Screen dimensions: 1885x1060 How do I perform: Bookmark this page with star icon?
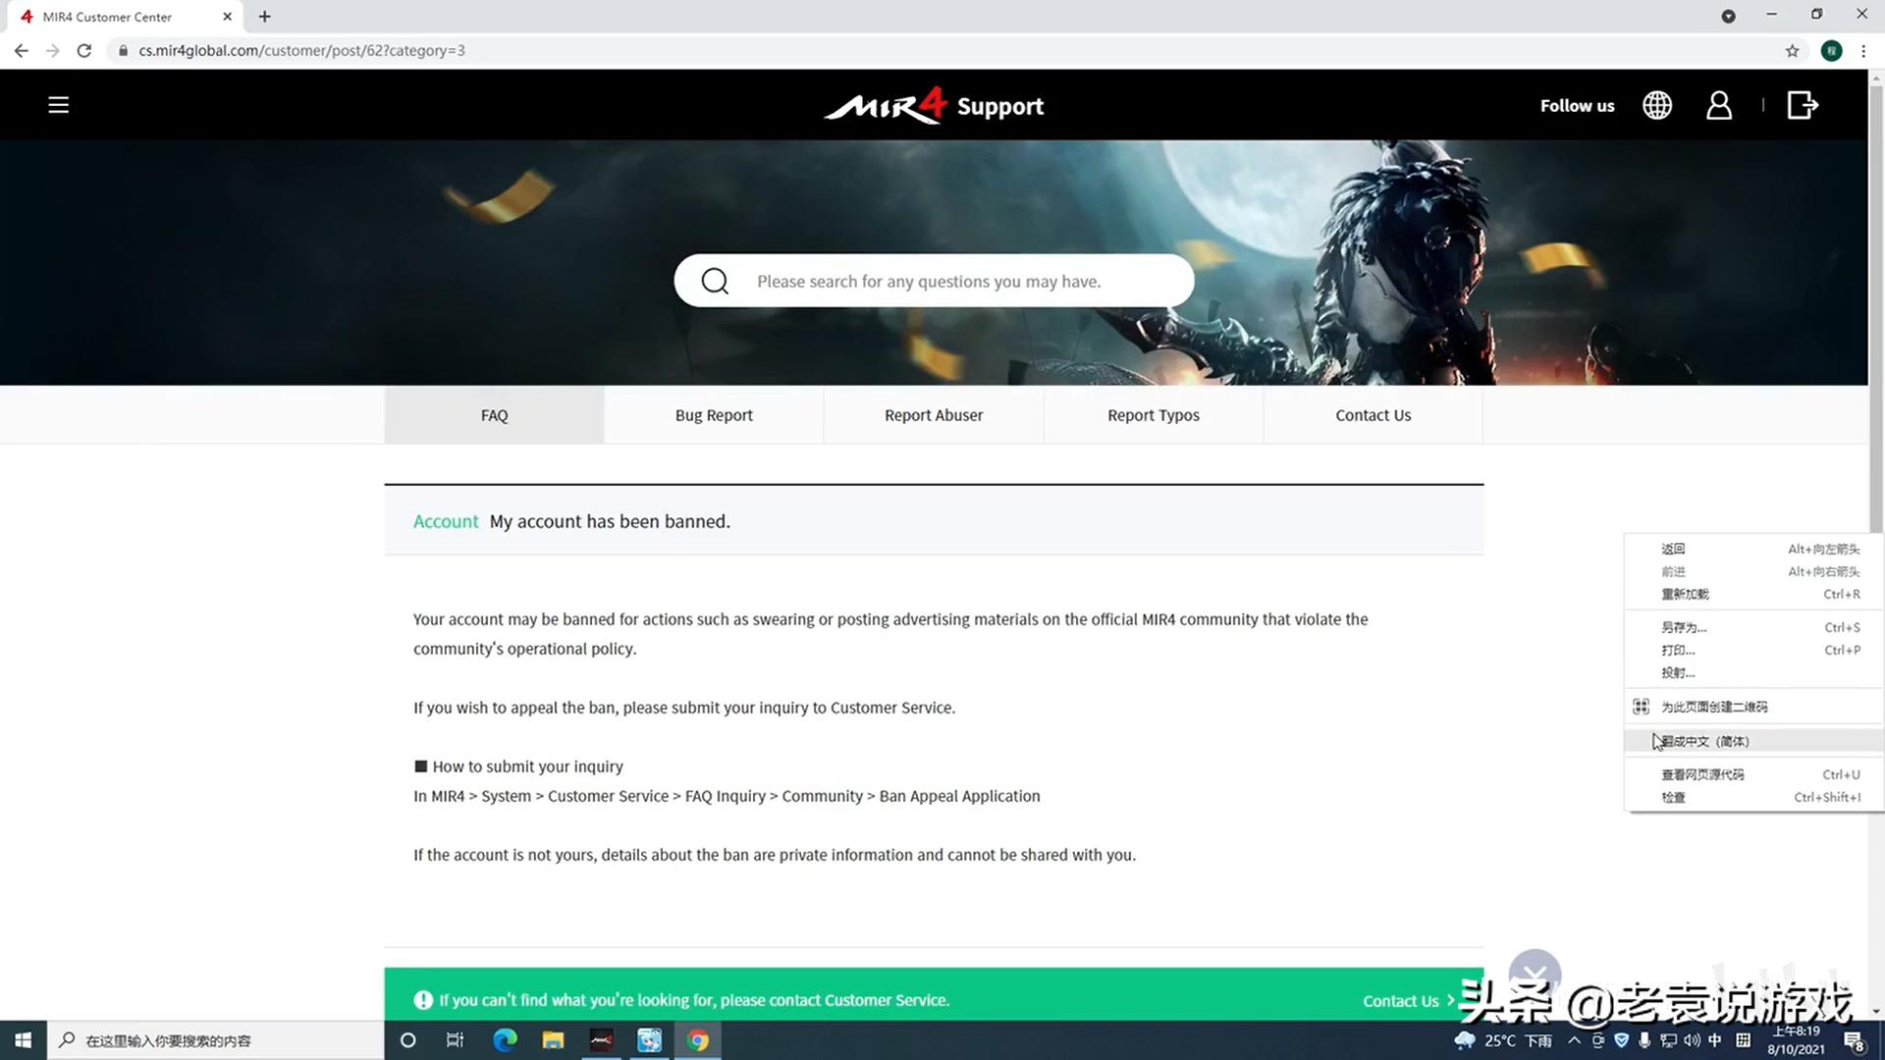click(1792, 51)
